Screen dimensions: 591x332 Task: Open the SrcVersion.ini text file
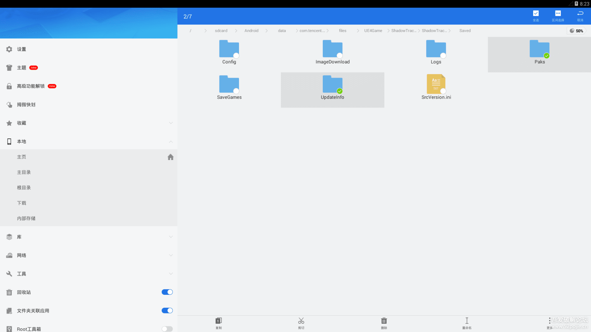coord(436,87)
